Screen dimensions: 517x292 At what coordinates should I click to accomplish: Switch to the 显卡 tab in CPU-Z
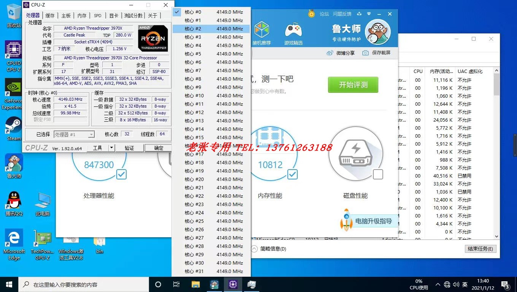(113, 16)
